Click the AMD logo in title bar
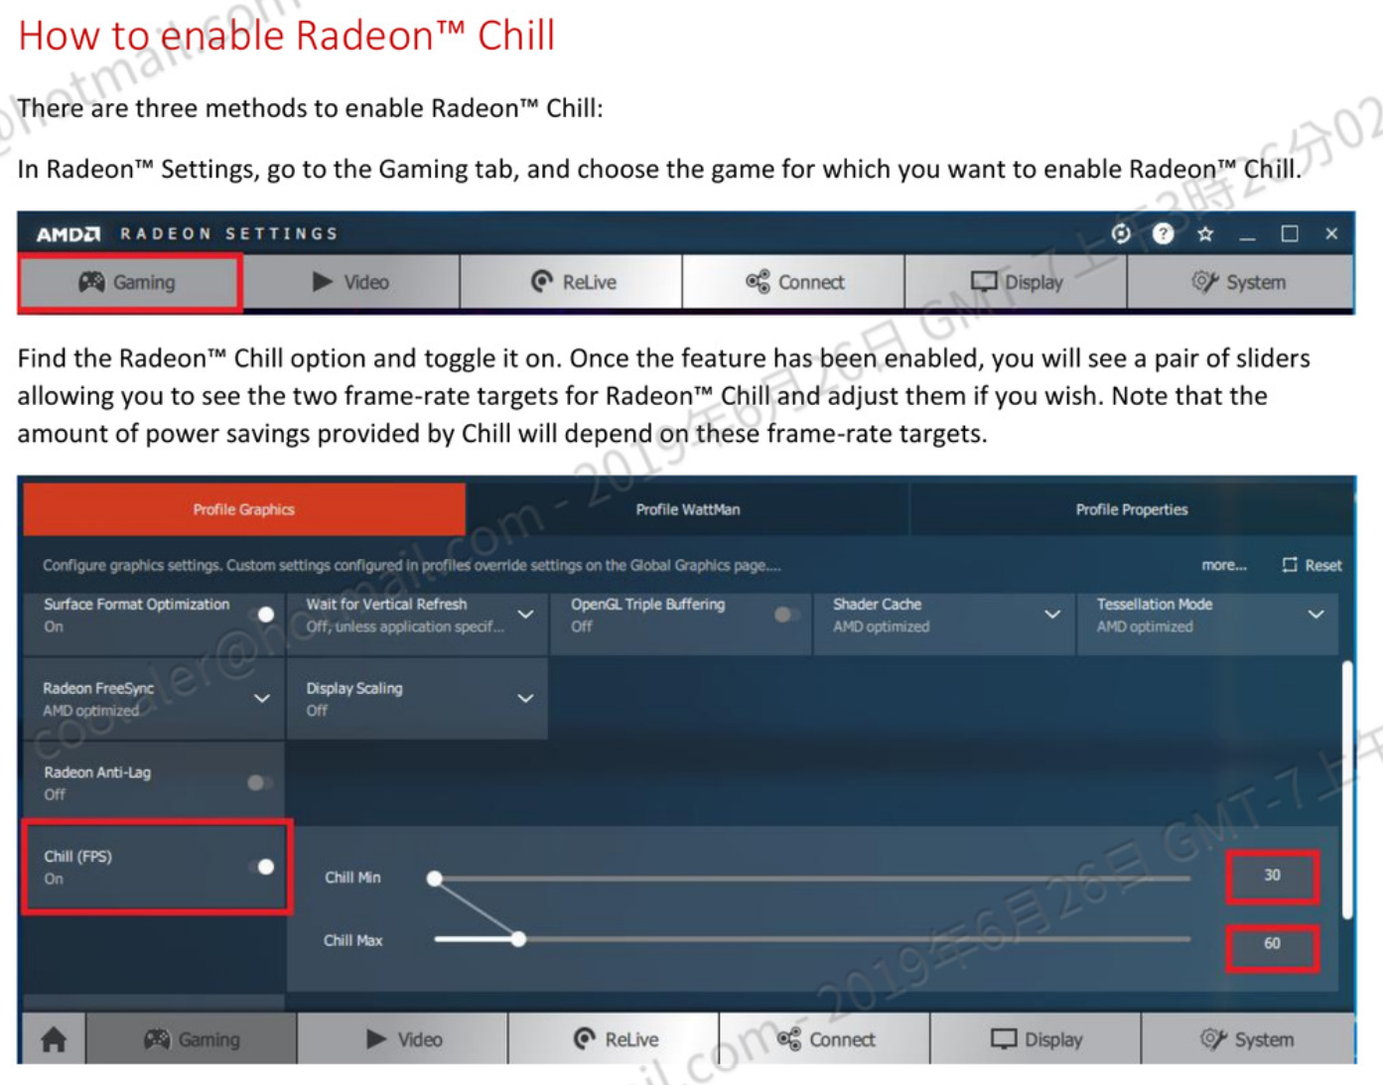The image size is (1383, 1085). click(x=69, y=234)
